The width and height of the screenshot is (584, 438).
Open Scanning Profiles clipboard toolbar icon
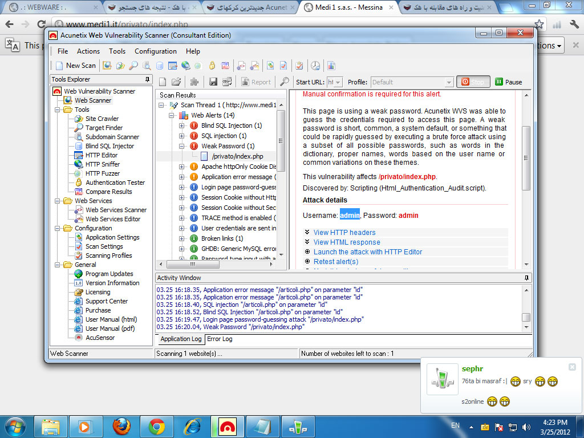pyautogui.click(x=299, y=66)
